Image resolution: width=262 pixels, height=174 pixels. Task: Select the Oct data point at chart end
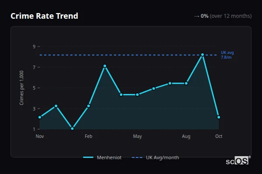point(219,117)
